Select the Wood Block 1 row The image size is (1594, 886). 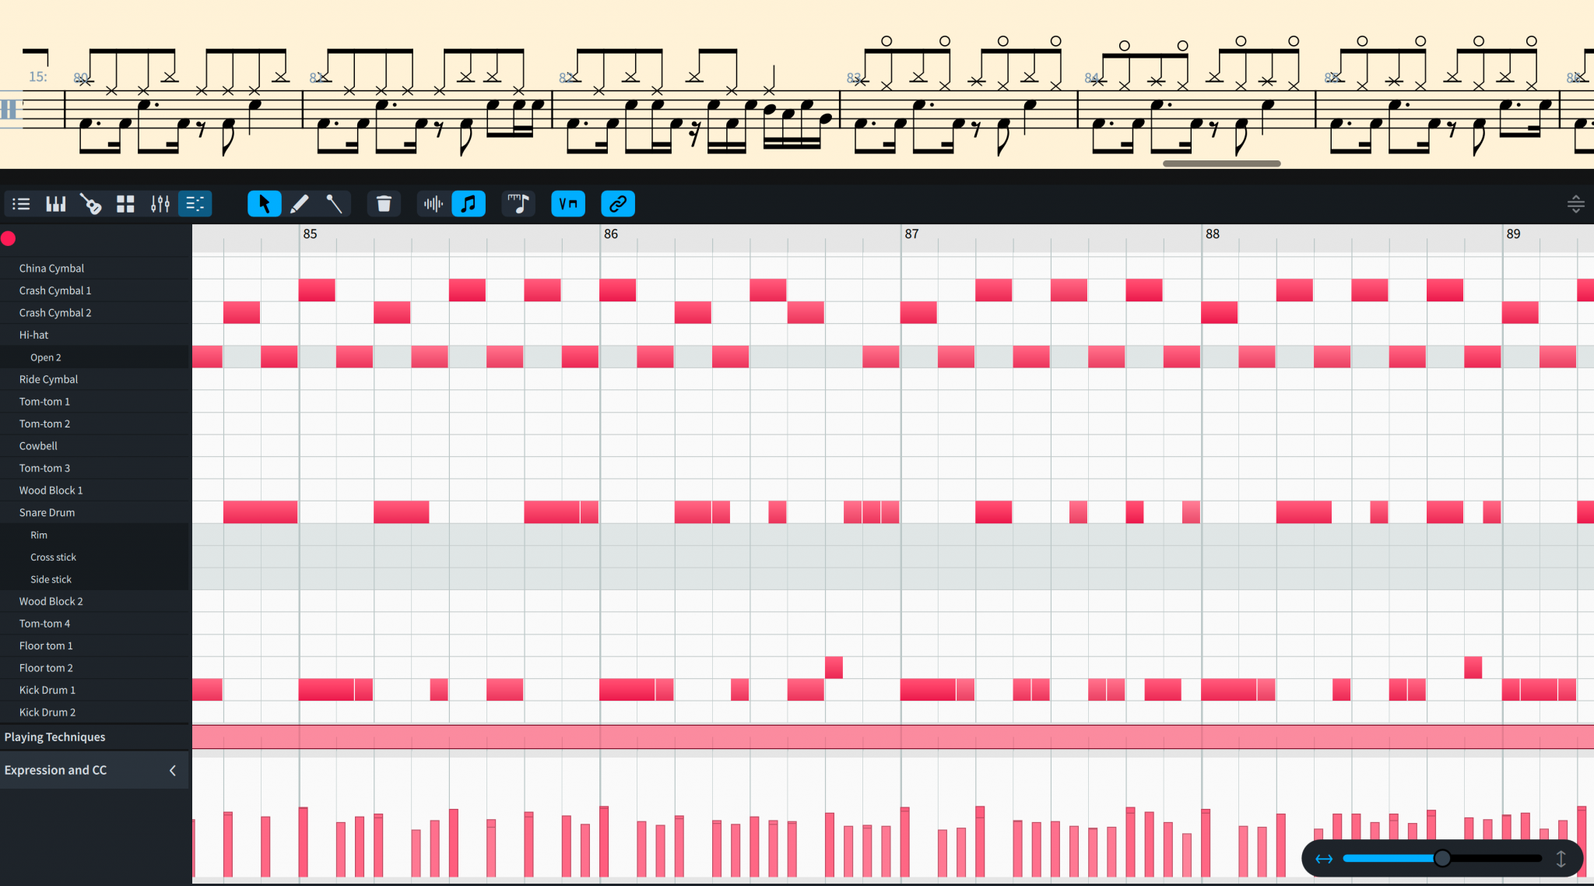(96, 490)
